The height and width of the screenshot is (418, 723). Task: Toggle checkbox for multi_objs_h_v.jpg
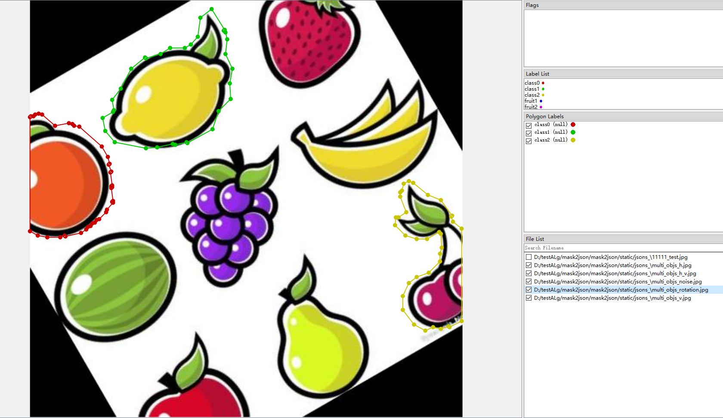528,274
